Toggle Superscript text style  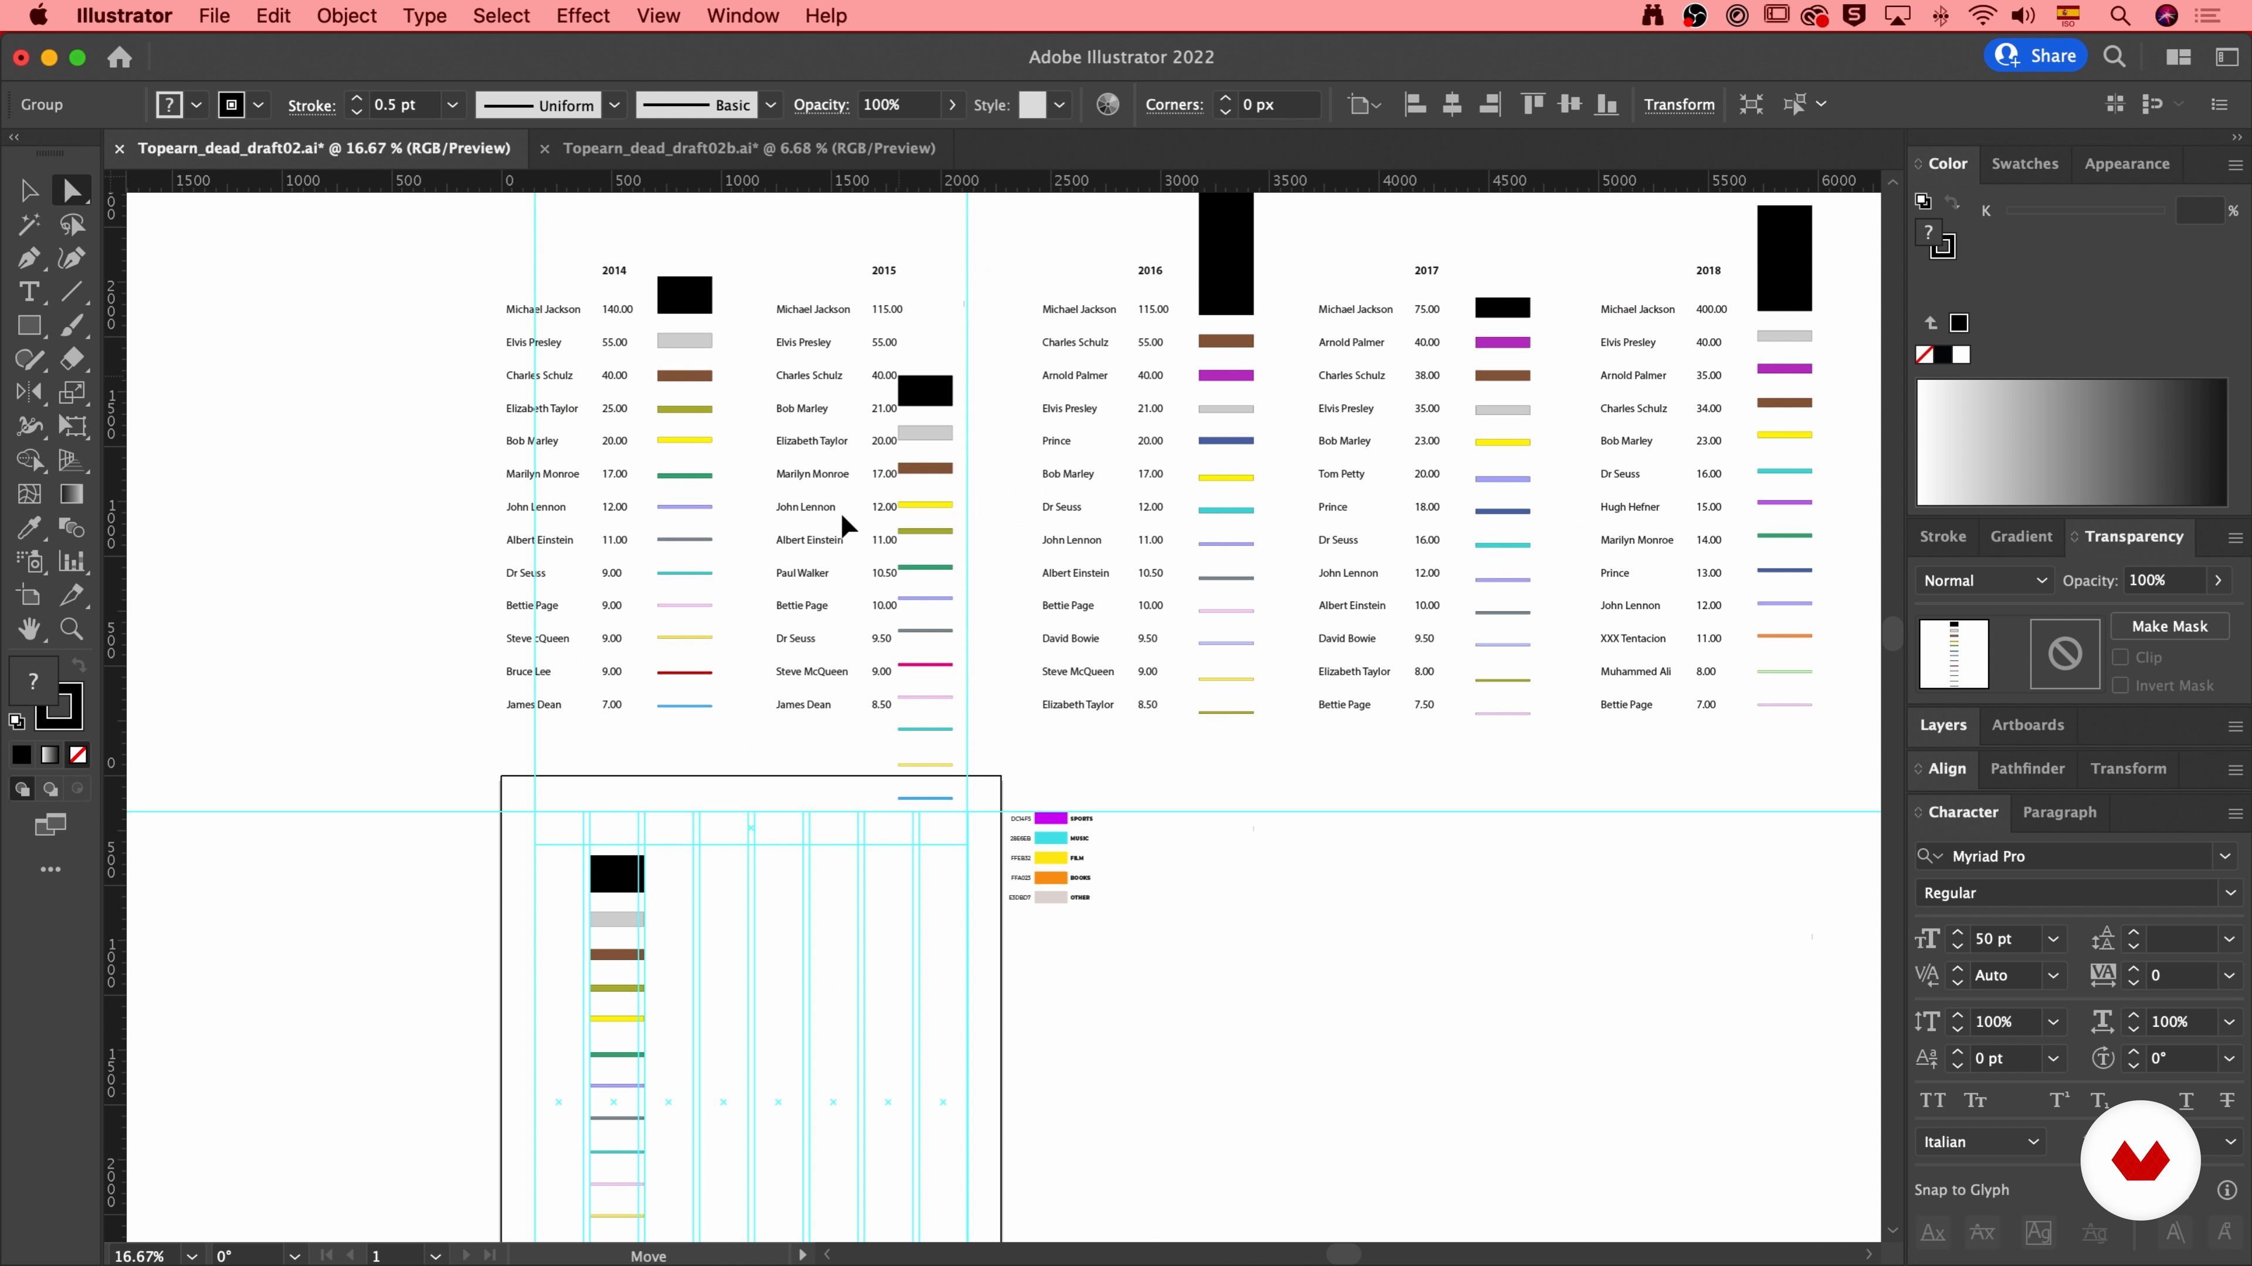(x=2061, y=1100)
